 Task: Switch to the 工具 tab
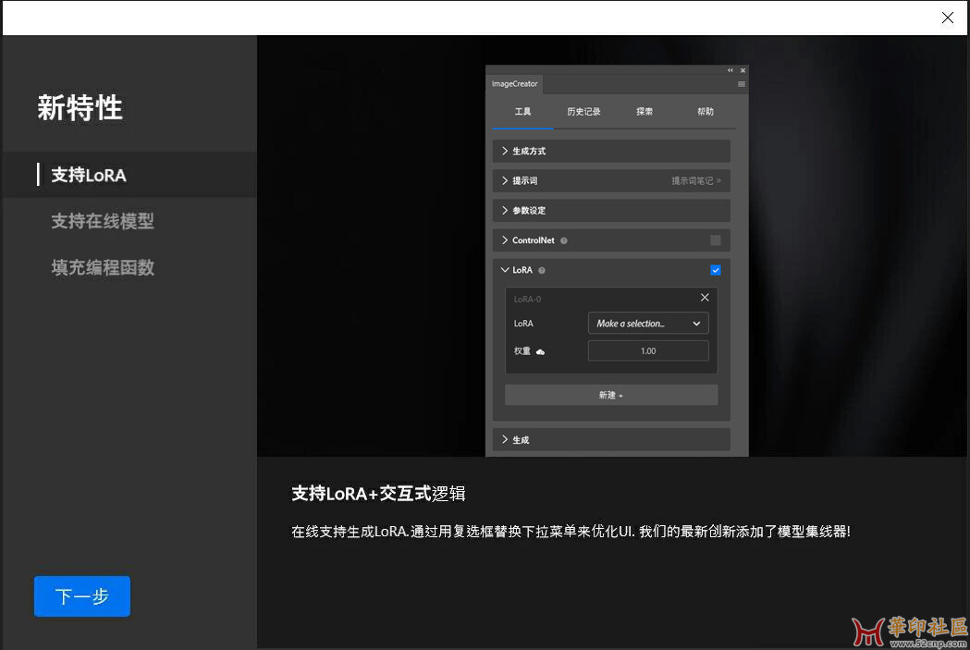[x=522, y=111]
